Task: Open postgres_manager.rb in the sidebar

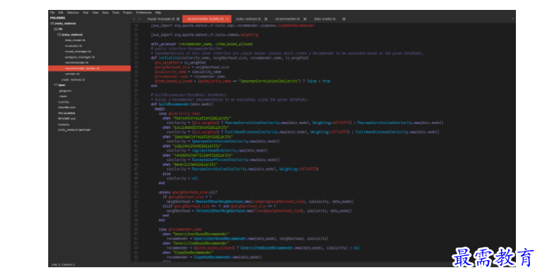Action: pyautogui.click(x=80, y=57)
